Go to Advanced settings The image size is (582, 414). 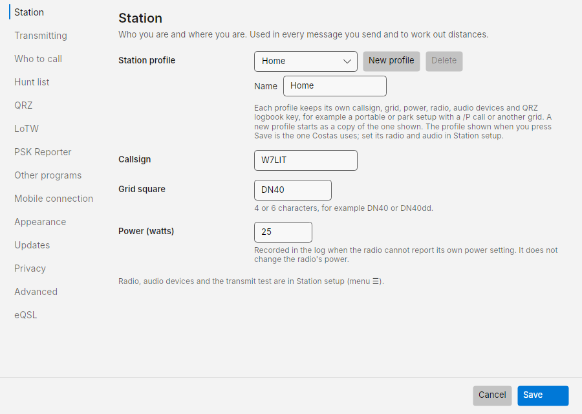(36, 292)
